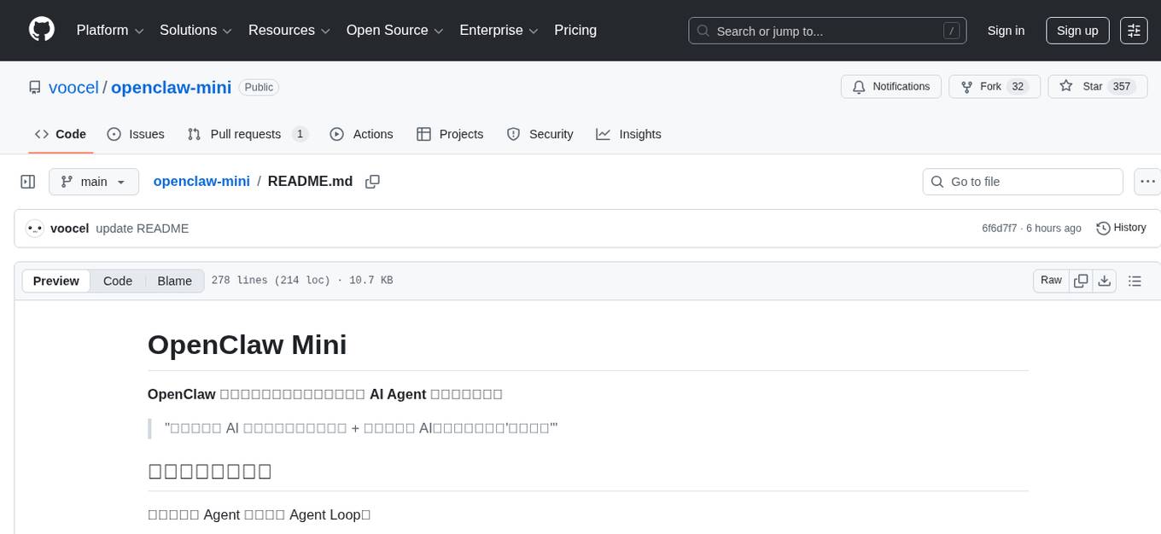View the commit History of README.md
The width and height of the screenshot is (1161, 534).
(x=1121, y=228)
